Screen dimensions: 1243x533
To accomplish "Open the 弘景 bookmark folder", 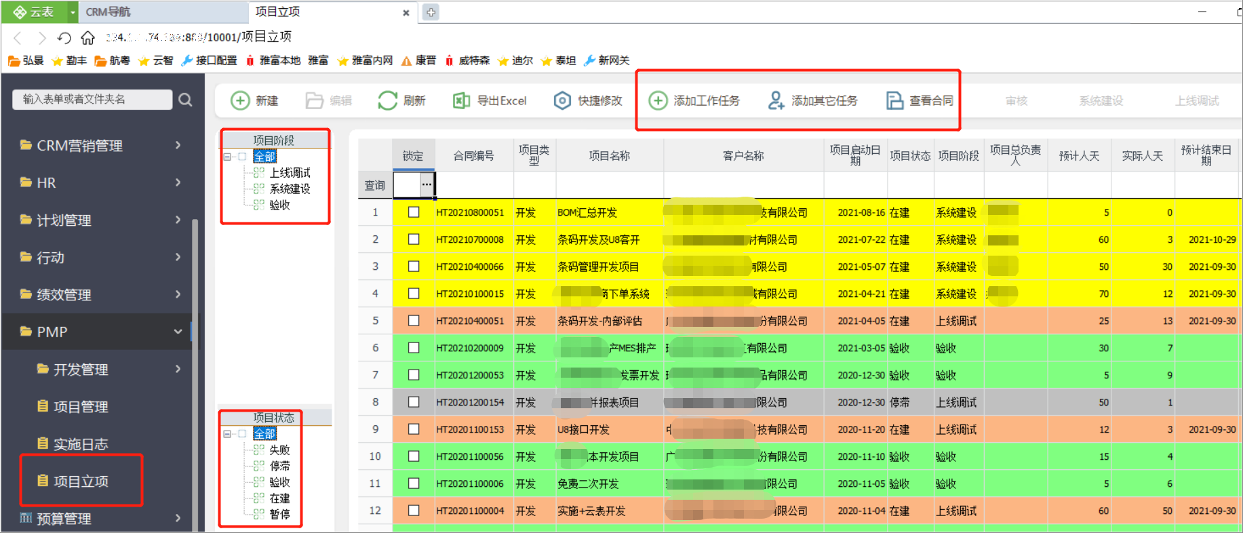I will [x=26, y=60].
